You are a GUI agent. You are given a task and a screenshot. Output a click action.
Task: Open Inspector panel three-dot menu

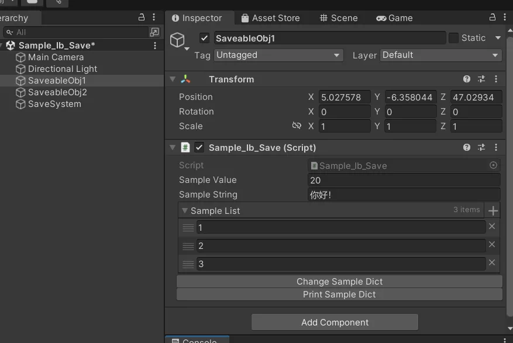click(505, 18)
